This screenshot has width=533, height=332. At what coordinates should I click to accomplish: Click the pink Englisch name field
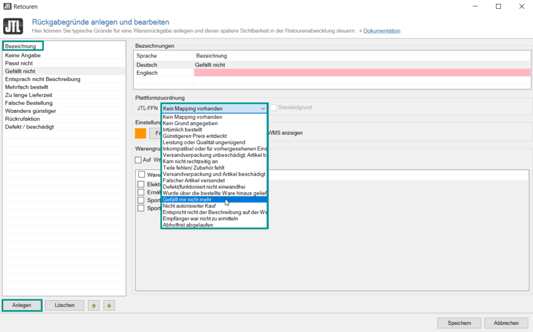[362, 73]
